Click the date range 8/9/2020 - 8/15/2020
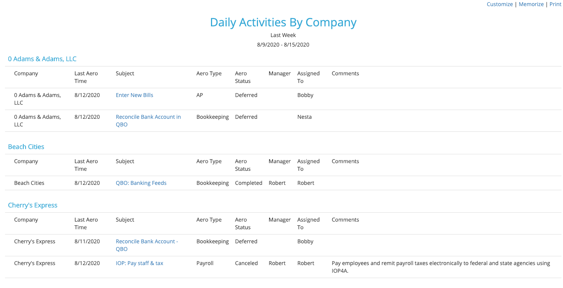 283,45
